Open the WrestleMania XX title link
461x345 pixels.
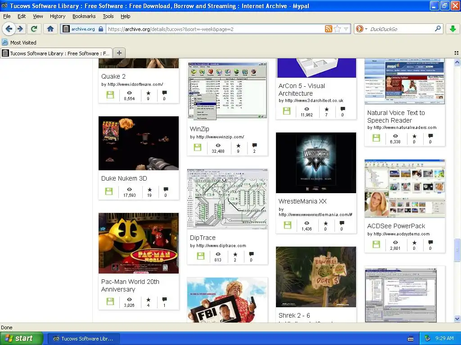303,201
